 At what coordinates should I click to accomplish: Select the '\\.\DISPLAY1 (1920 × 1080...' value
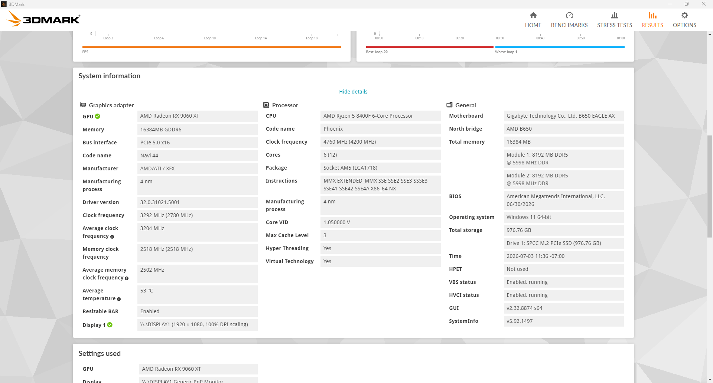tap(198, 325)
